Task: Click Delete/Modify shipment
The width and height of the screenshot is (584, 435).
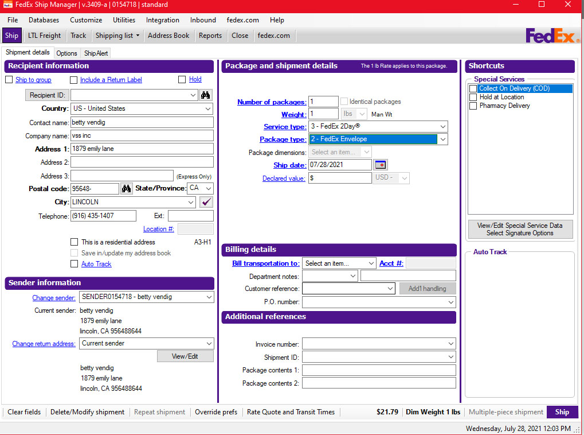Action: click(x=88, y=412)
